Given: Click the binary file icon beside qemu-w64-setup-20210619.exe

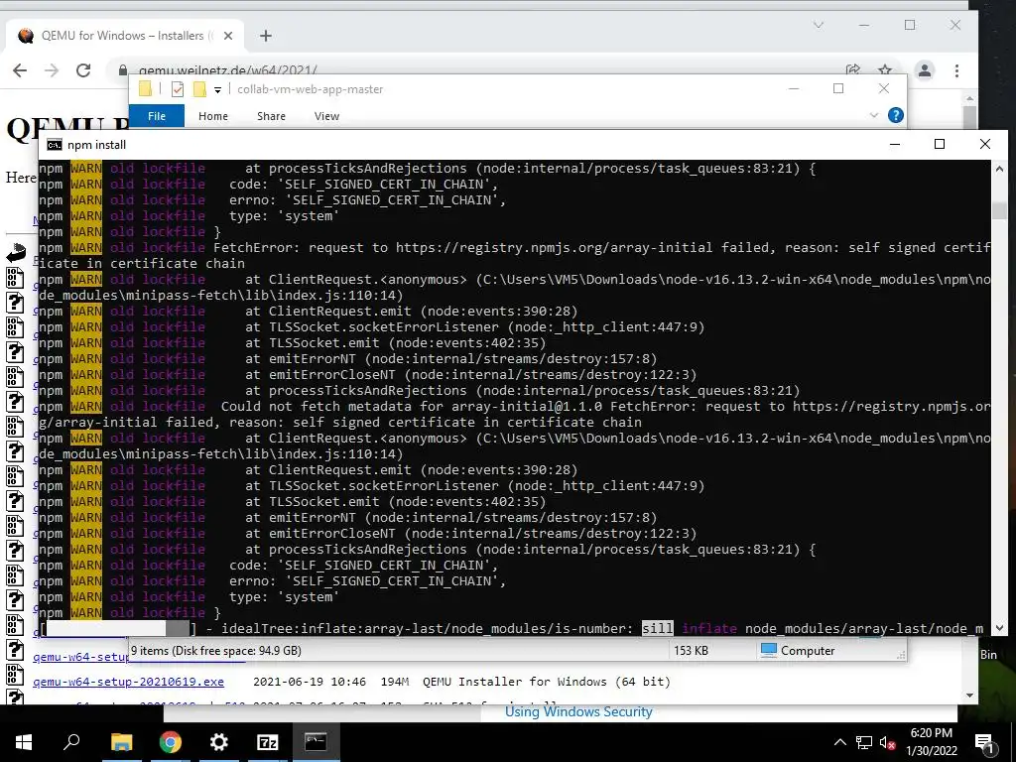Looking at the screenshot, I should coord(15,674).
